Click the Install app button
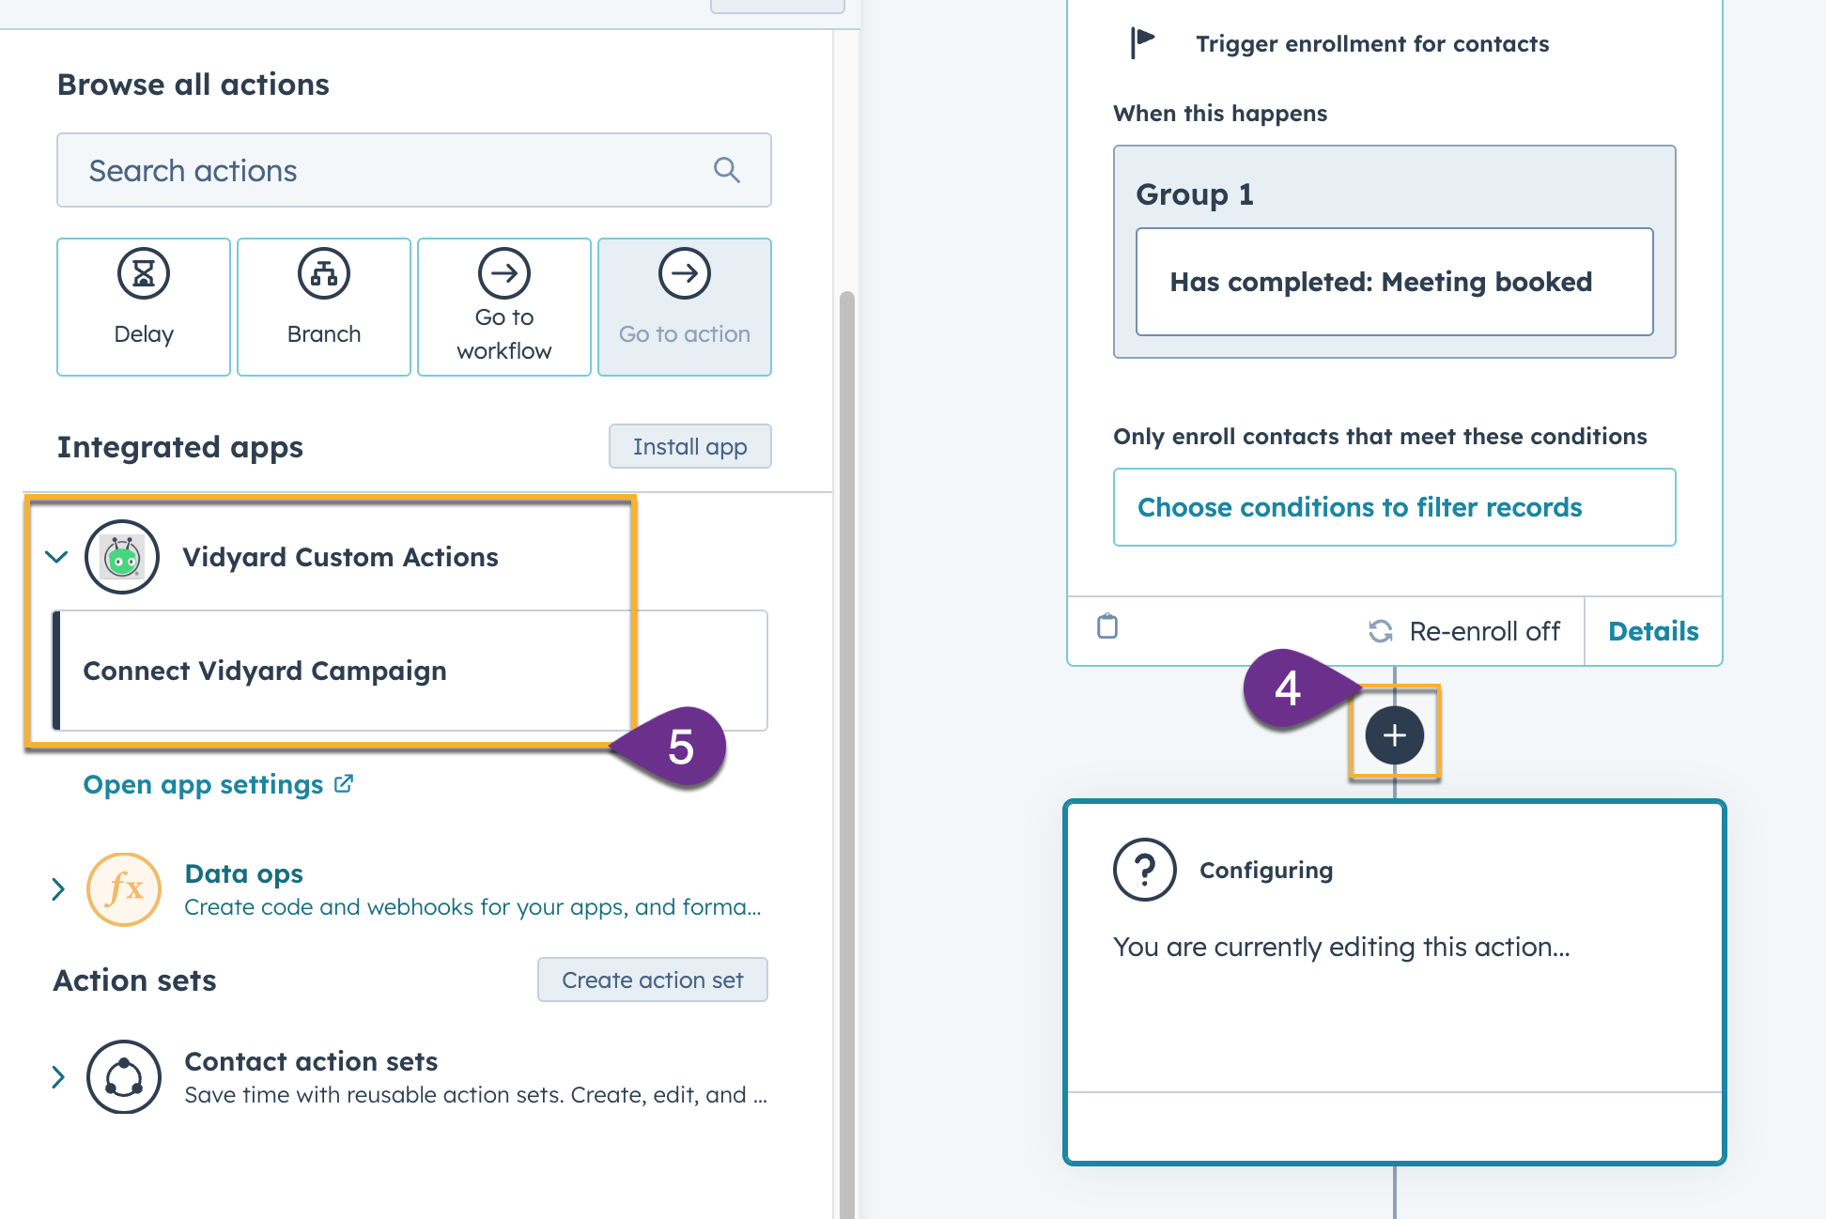This screenshot has height=1219, width=1826. click(689, 446)
